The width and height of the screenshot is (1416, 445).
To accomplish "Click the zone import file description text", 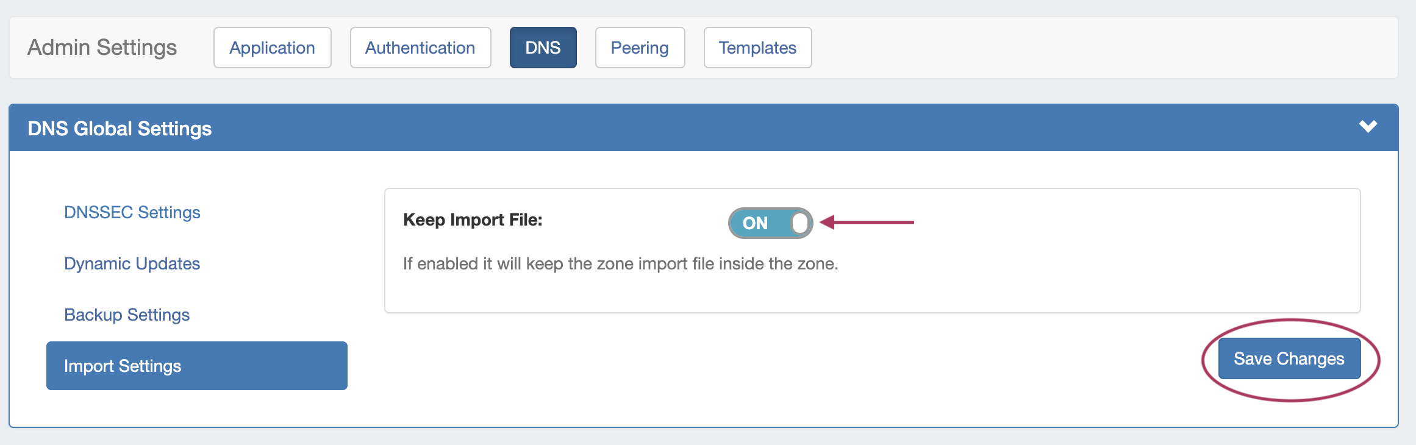I will 620,263.
